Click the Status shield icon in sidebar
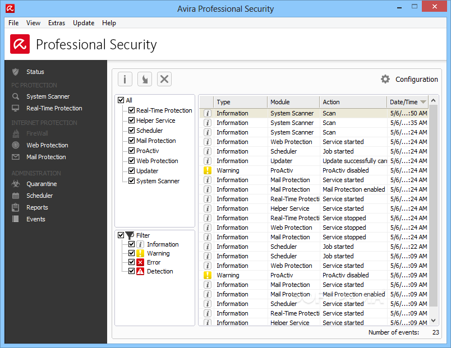451x348 pixels. 16,72
